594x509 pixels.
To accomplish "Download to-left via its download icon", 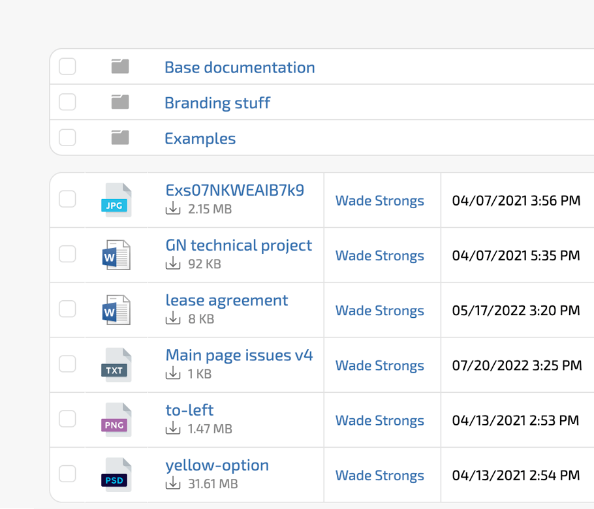I will pos(173,428).
